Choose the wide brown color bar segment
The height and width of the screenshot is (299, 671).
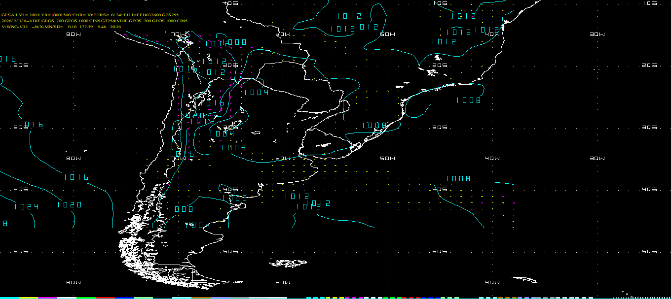(x=201, y=298)
